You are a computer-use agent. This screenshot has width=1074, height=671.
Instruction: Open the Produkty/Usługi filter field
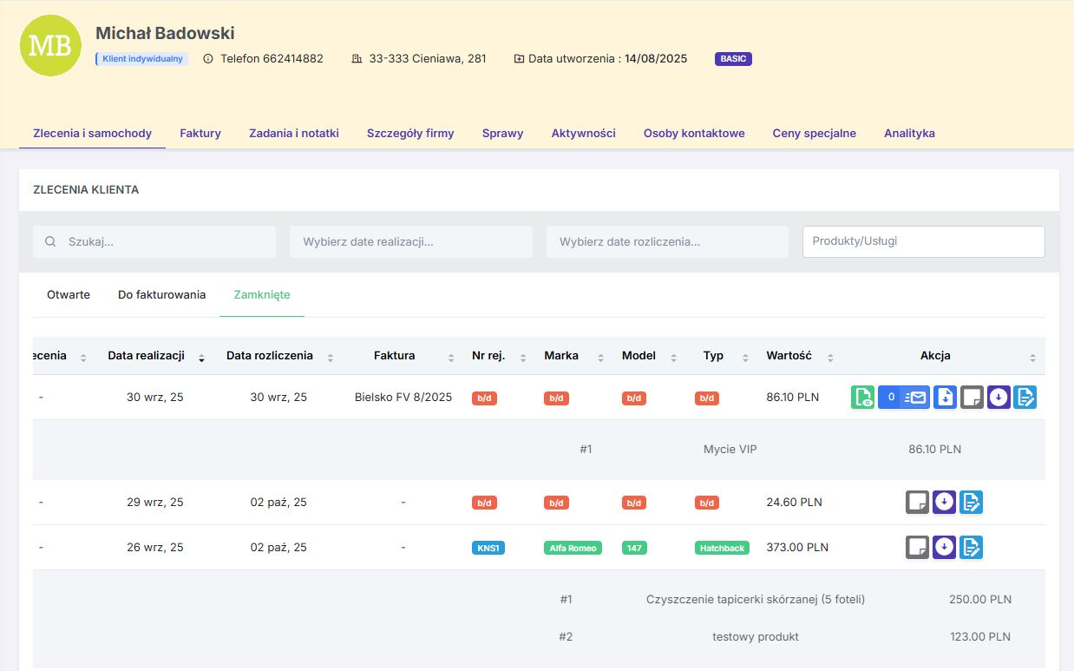pyautogui.click(x=923, y=241)
